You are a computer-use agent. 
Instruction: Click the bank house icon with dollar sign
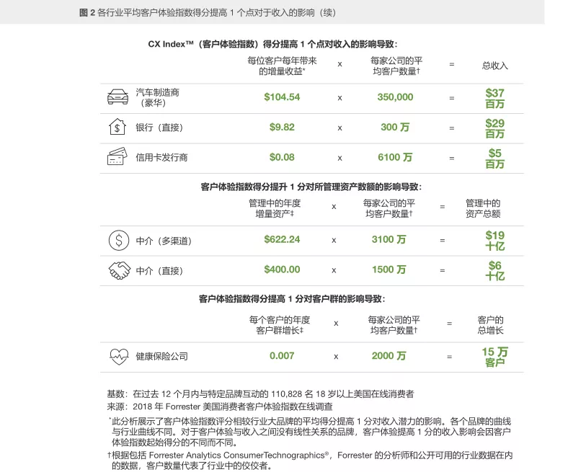tap(117, 127)
